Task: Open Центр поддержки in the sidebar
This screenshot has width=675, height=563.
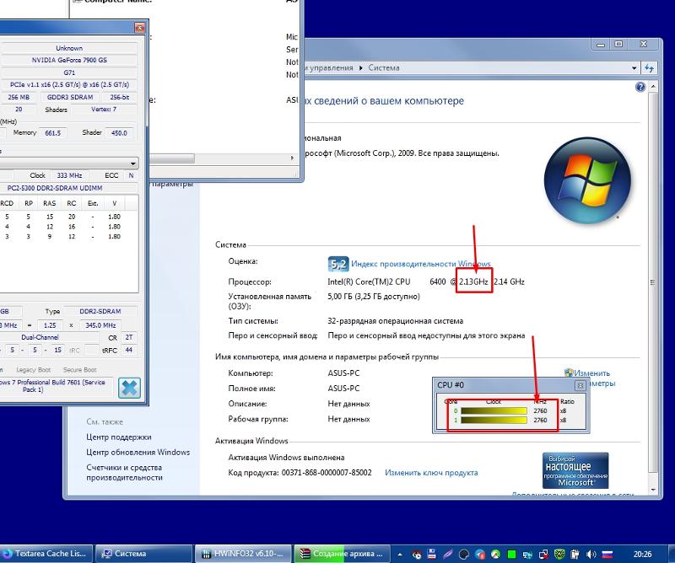Action: [119, 437]
